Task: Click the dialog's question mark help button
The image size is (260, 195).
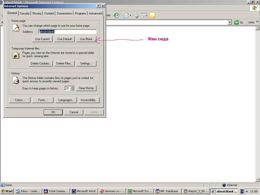Action: (98, 6)
